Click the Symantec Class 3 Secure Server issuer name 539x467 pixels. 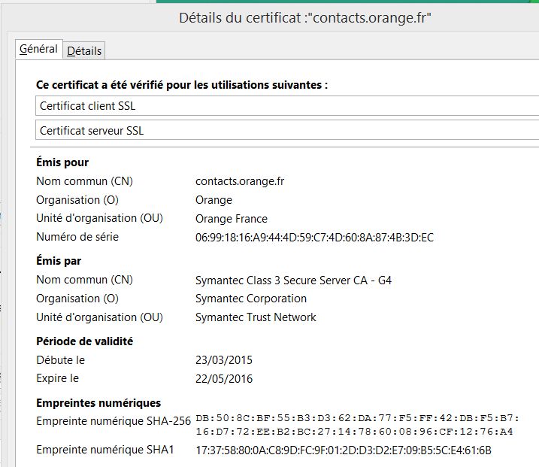pyautogui.click(x=293, y=281)
